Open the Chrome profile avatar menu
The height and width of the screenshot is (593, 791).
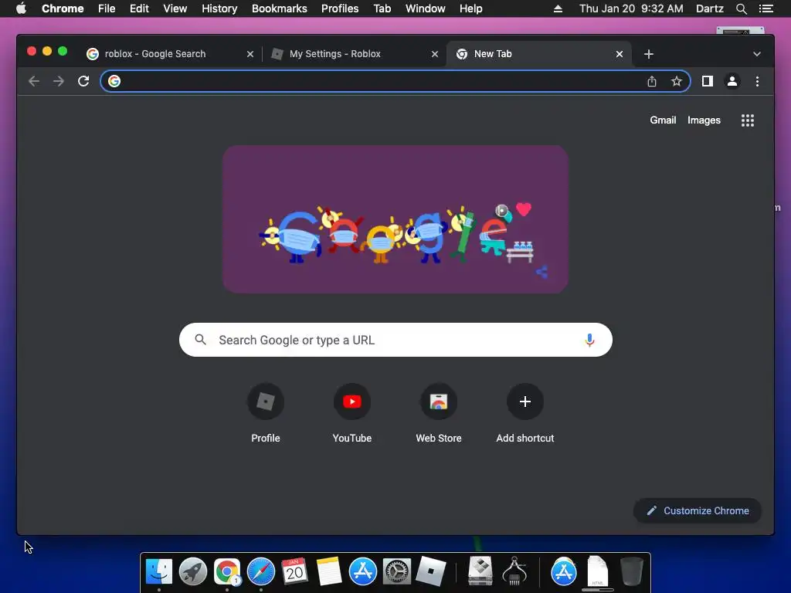tap(732, 81)
